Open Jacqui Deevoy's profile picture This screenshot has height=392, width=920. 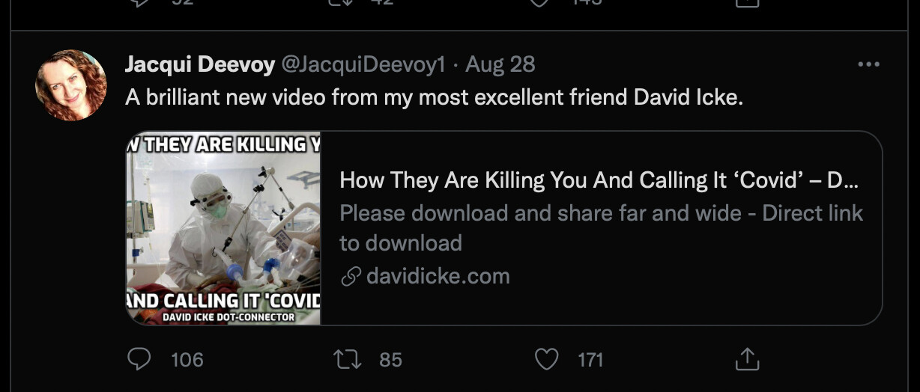[71, 85]
